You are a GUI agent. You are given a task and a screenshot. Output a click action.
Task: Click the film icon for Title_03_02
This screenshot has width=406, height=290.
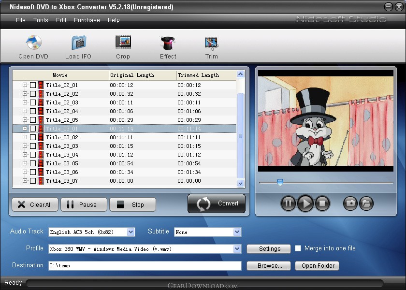point(41,137)
